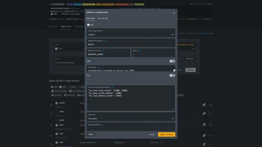The width and height of the screenshot is (262, 147).
Task: Click inside the Pass field
Action: pyautogui.click(x=154, y=53)
